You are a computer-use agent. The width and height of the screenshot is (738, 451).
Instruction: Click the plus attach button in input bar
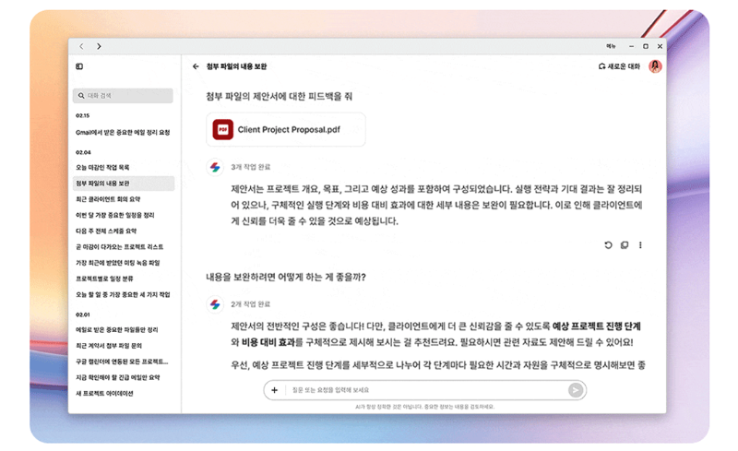pos(274,390)
